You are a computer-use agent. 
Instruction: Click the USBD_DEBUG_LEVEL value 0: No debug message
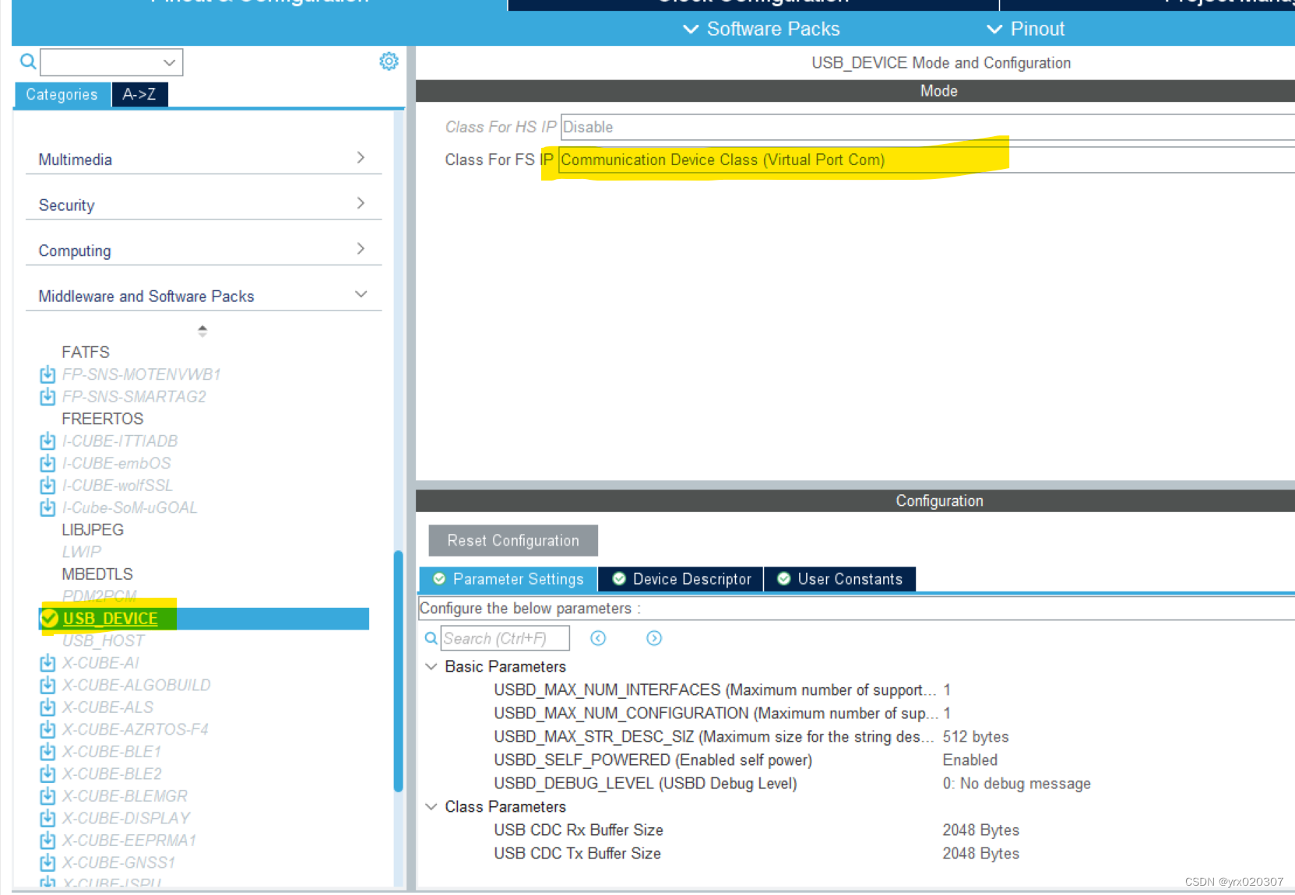click(x=1017, y=784)
